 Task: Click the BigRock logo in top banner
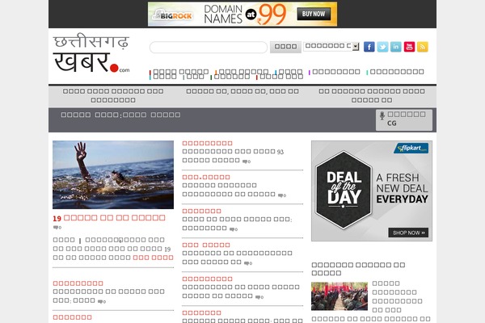click(x=172, y=15)
